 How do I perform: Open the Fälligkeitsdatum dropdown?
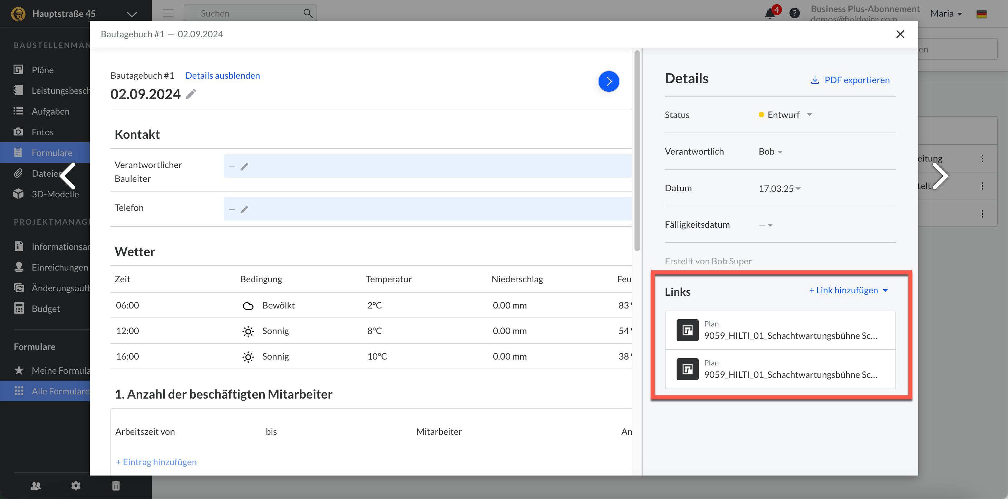(766, 225)
